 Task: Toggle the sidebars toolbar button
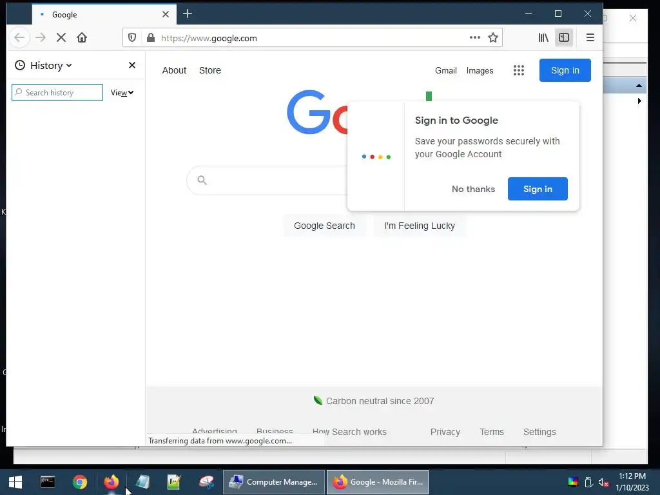click(x=564, y=38)
